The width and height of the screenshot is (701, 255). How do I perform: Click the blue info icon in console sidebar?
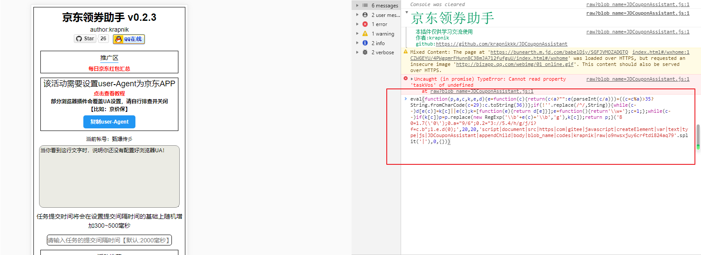(365, 43)
